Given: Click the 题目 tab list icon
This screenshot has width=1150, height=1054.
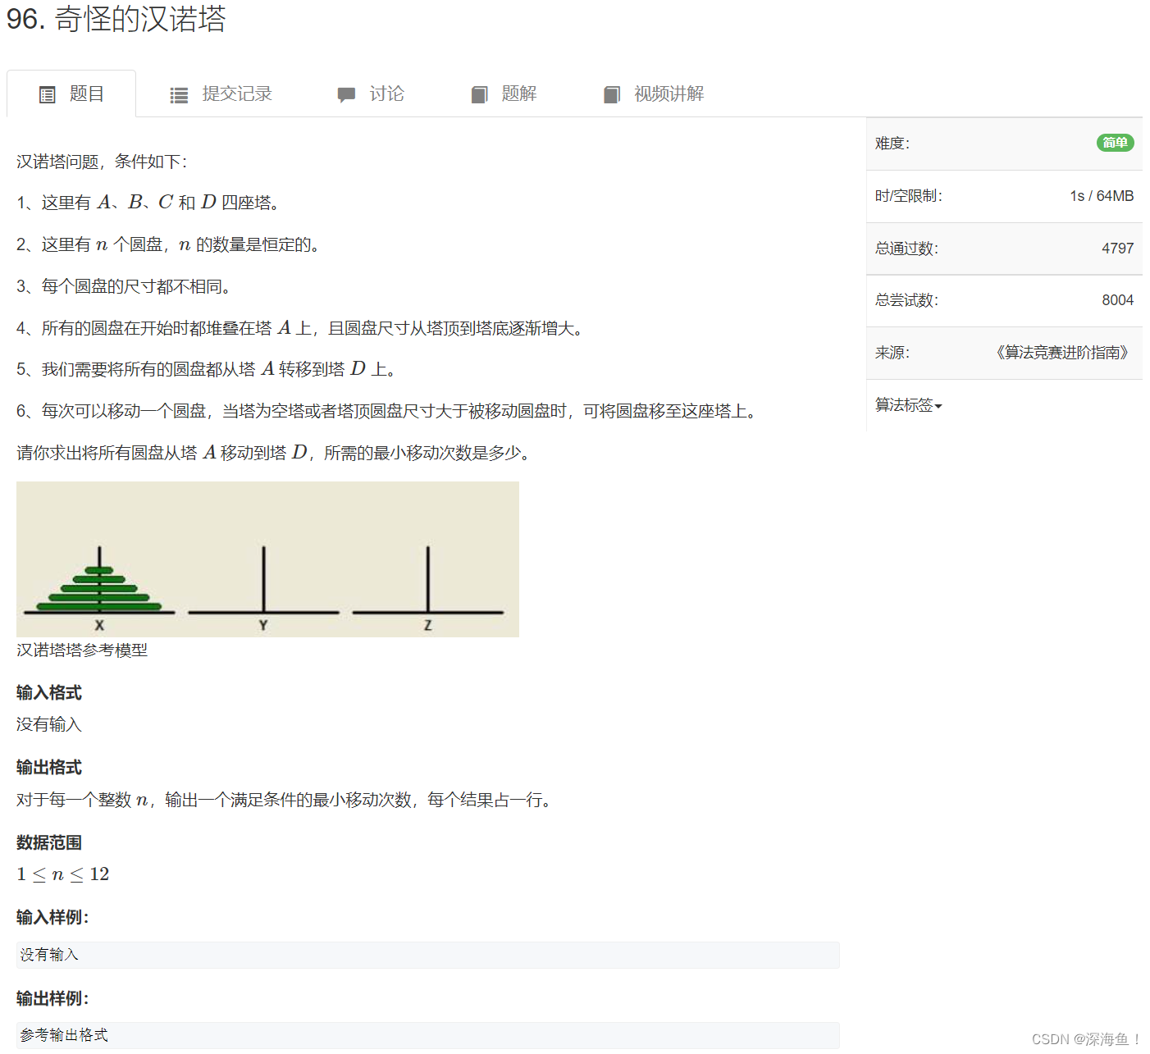Looking at the screenshot, I should (48, 95).
